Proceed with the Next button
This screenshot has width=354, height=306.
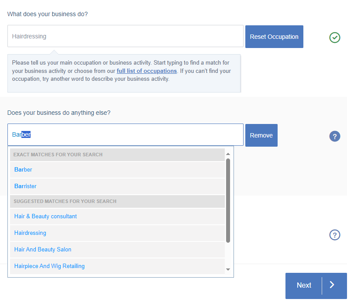316,285
